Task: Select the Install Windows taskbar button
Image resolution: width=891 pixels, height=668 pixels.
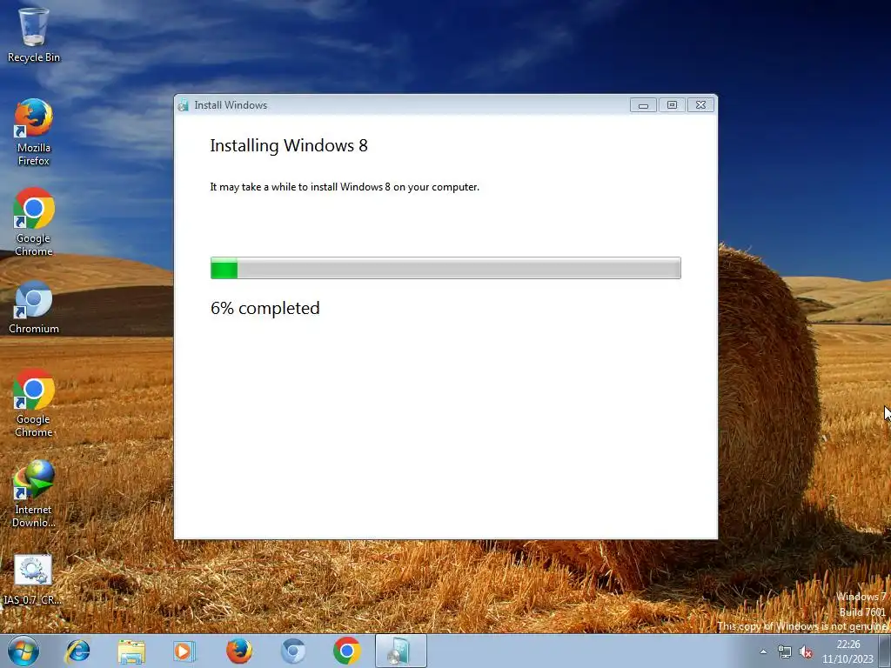Action: [x=400, y=651]
